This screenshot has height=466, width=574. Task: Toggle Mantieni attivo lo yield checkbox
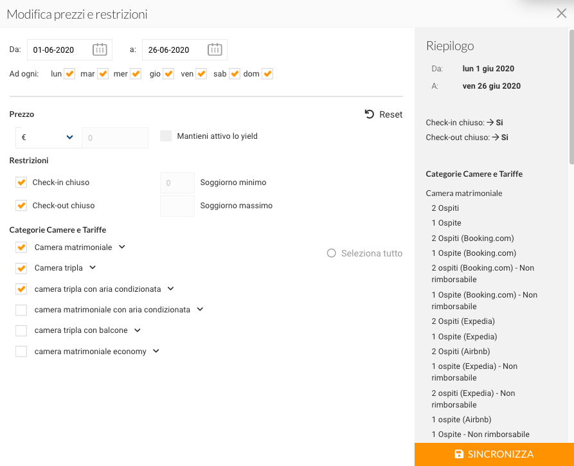point(166,136)
